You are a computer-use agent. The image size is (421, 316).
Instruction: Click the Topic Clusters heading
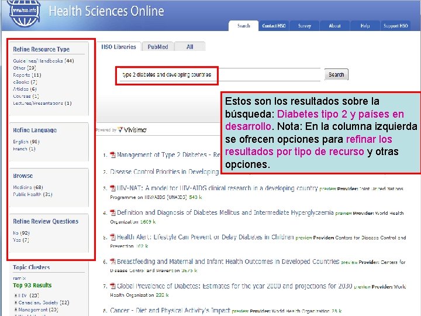(32, 267)
